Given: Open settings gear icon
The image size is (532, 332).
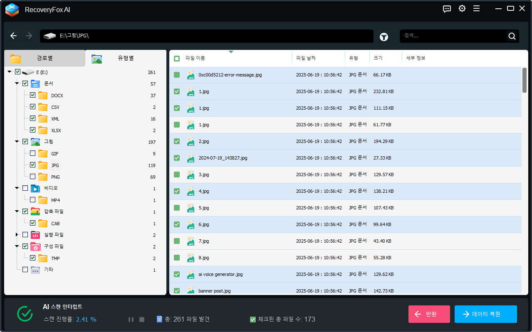Looking at the screenshot, I should [462, 9].
